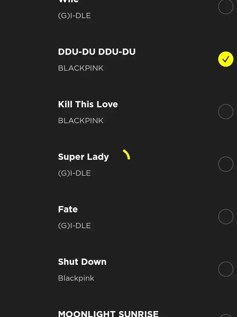Tap BLACKPINK artist label under Kill This Love

[x=81, y=120]
